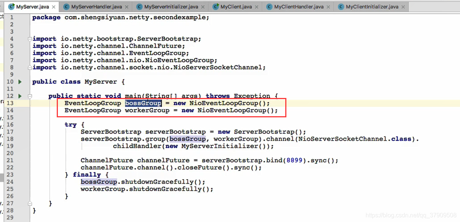Click NioEventLoopGroup() constructor on line 14

(236, 111)
